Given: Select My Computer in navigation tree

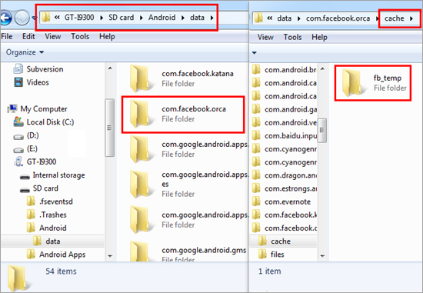Looking at the screenshot, I should click(38, 108).
